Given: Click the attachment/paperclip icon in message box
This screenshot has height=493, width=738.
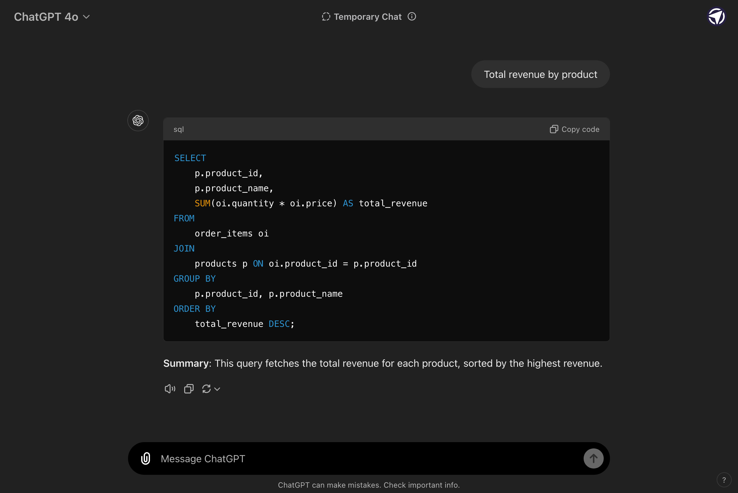Looking at the screenshot, I should pyautogui.click(x=146, y=458).
